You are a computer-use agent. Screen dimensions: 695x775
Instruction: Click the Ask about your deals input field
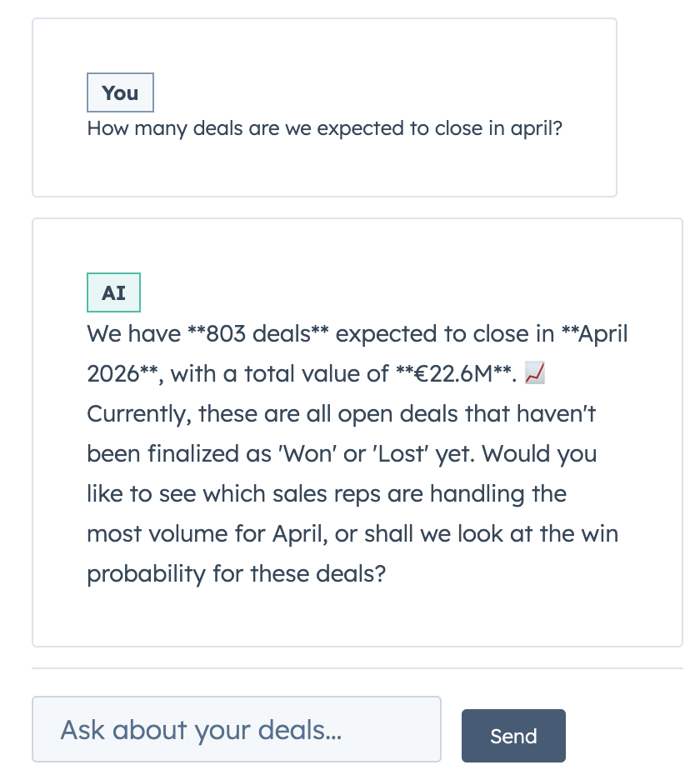click(236, 728)
